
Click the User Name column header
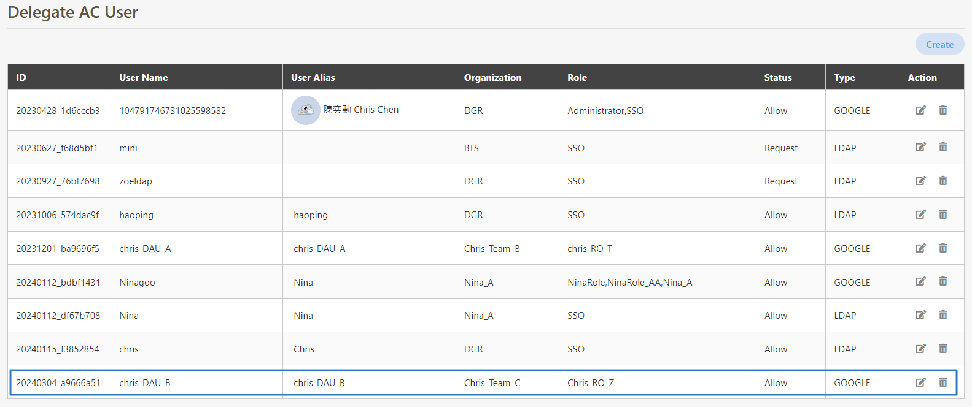(144, 78)
